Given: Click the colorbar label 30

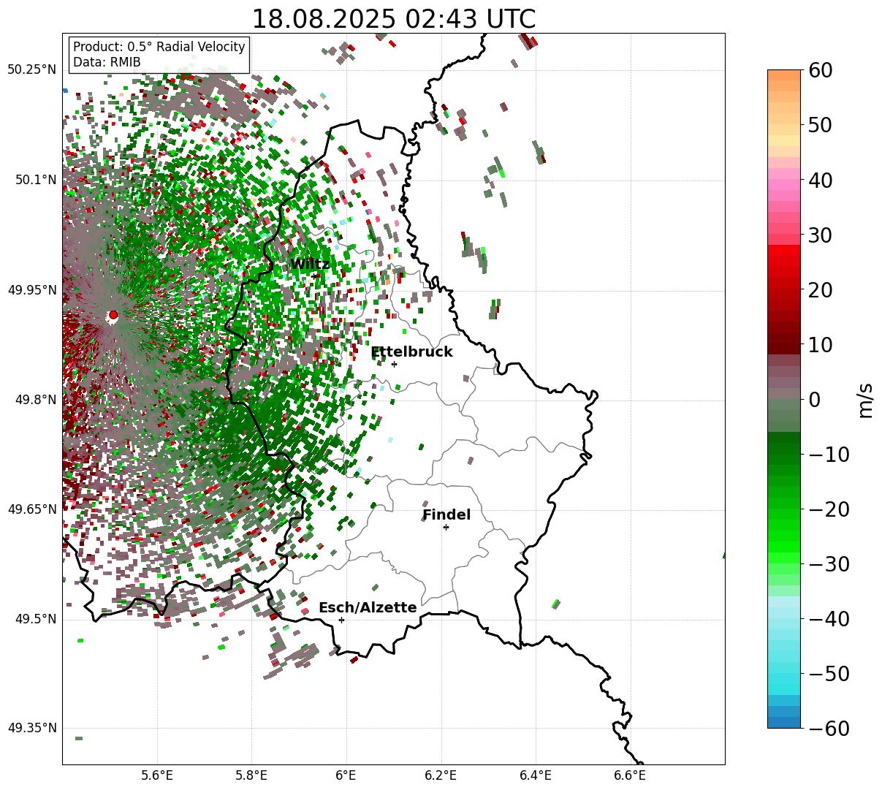Looking at the screenshot, I should pyautogui.click(x=821, y=235).
